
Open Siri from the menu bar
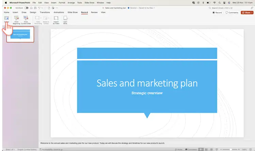click(x=229, y=3)
